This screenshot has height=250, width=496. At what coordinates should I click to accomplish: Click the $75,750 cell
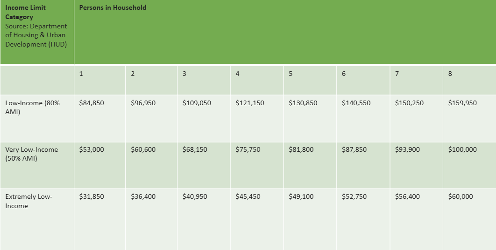248,149
